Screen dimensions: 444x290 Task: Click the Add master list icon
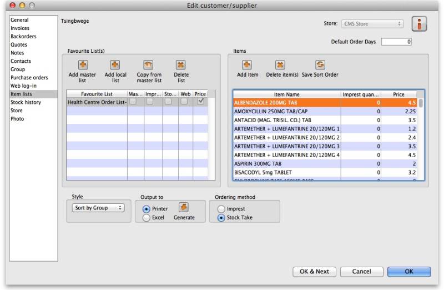coord(82,64)
